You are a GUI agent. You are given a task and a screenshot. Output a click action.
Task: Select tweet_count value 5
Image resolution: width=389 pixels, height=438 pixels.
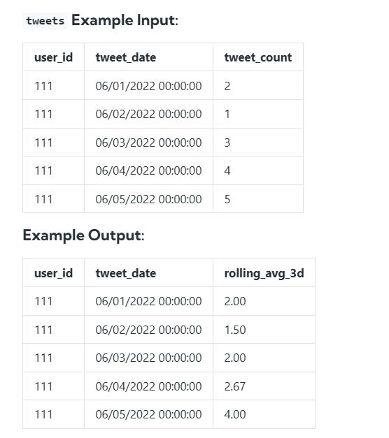coord(227,199)
